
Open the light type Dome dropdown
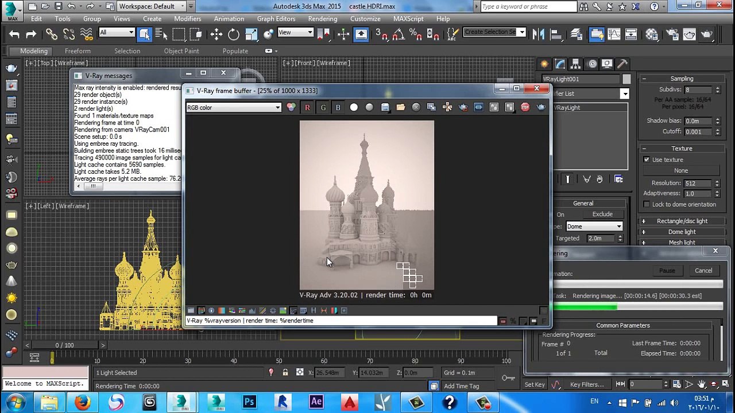tap(594, 227)
